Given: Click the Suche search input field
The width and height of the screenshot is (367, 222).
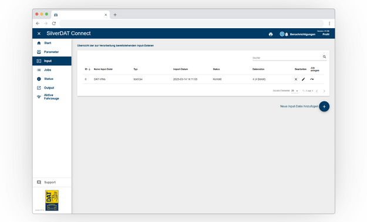Looking at the screenshot, I should click(x=287, y=58).
